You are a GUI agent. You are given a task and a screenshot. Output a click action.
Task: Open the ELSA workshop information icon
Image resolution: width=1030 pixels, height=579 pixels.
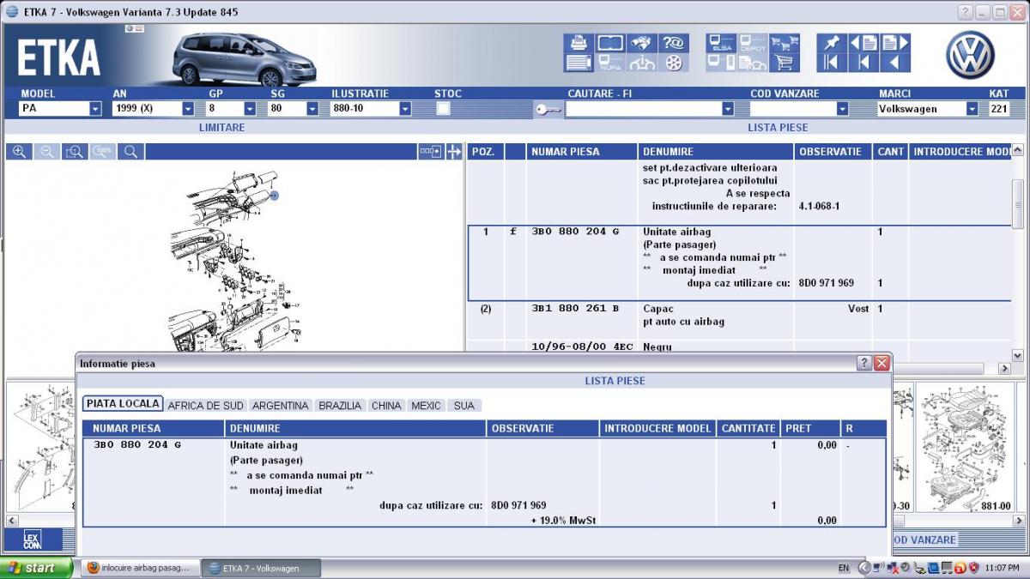[x=721, y=44]
